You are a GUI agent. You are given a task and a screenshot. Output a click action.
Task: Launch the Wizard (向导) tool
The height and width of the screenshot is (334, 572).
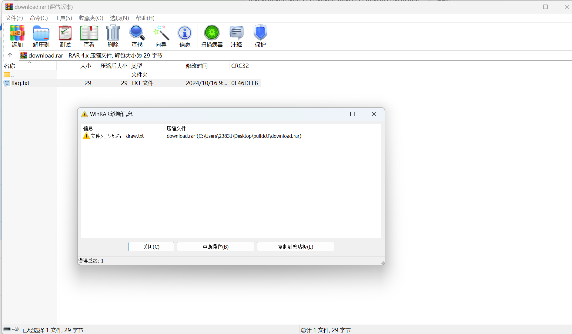161,36
